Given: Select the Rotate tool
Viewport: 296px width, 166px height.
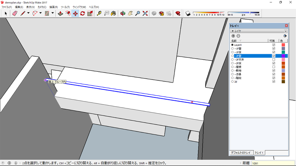Looking at the screenshot, I should click(82, 13).
